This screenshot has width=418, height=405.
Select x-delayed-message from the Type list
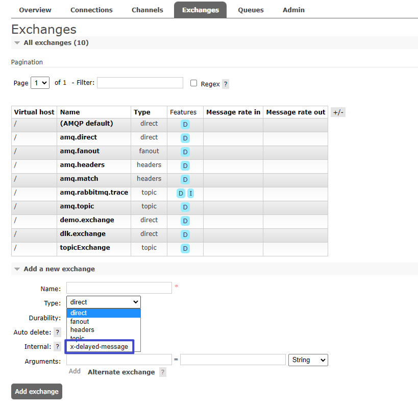[100, 347]
